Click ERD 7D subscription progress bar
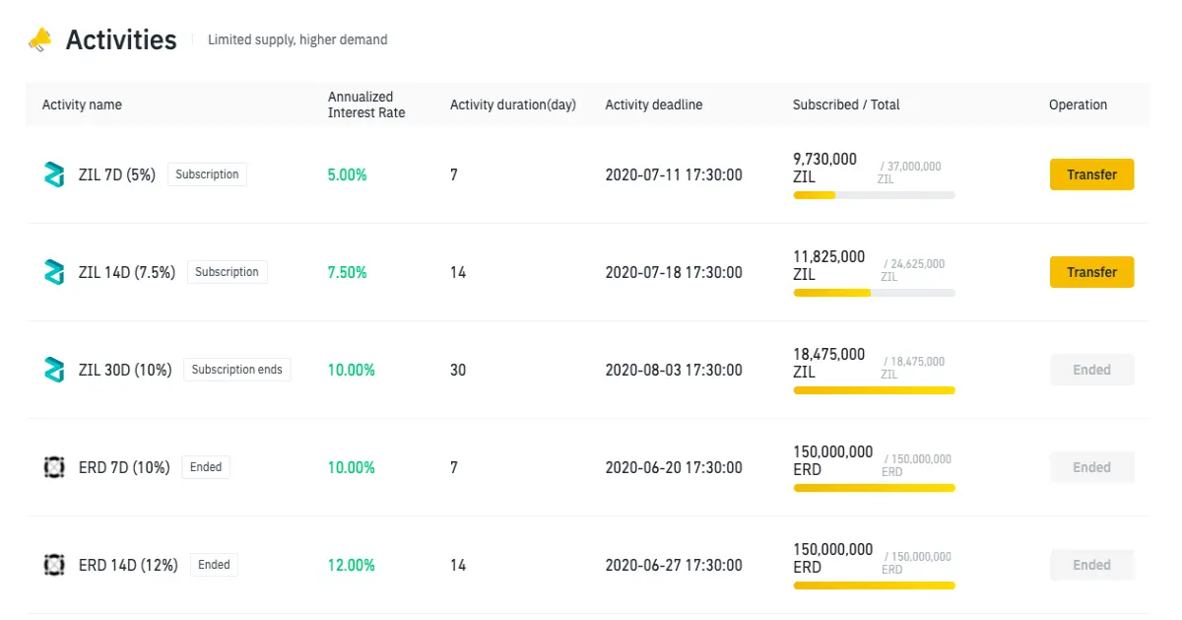 point(874,488)
